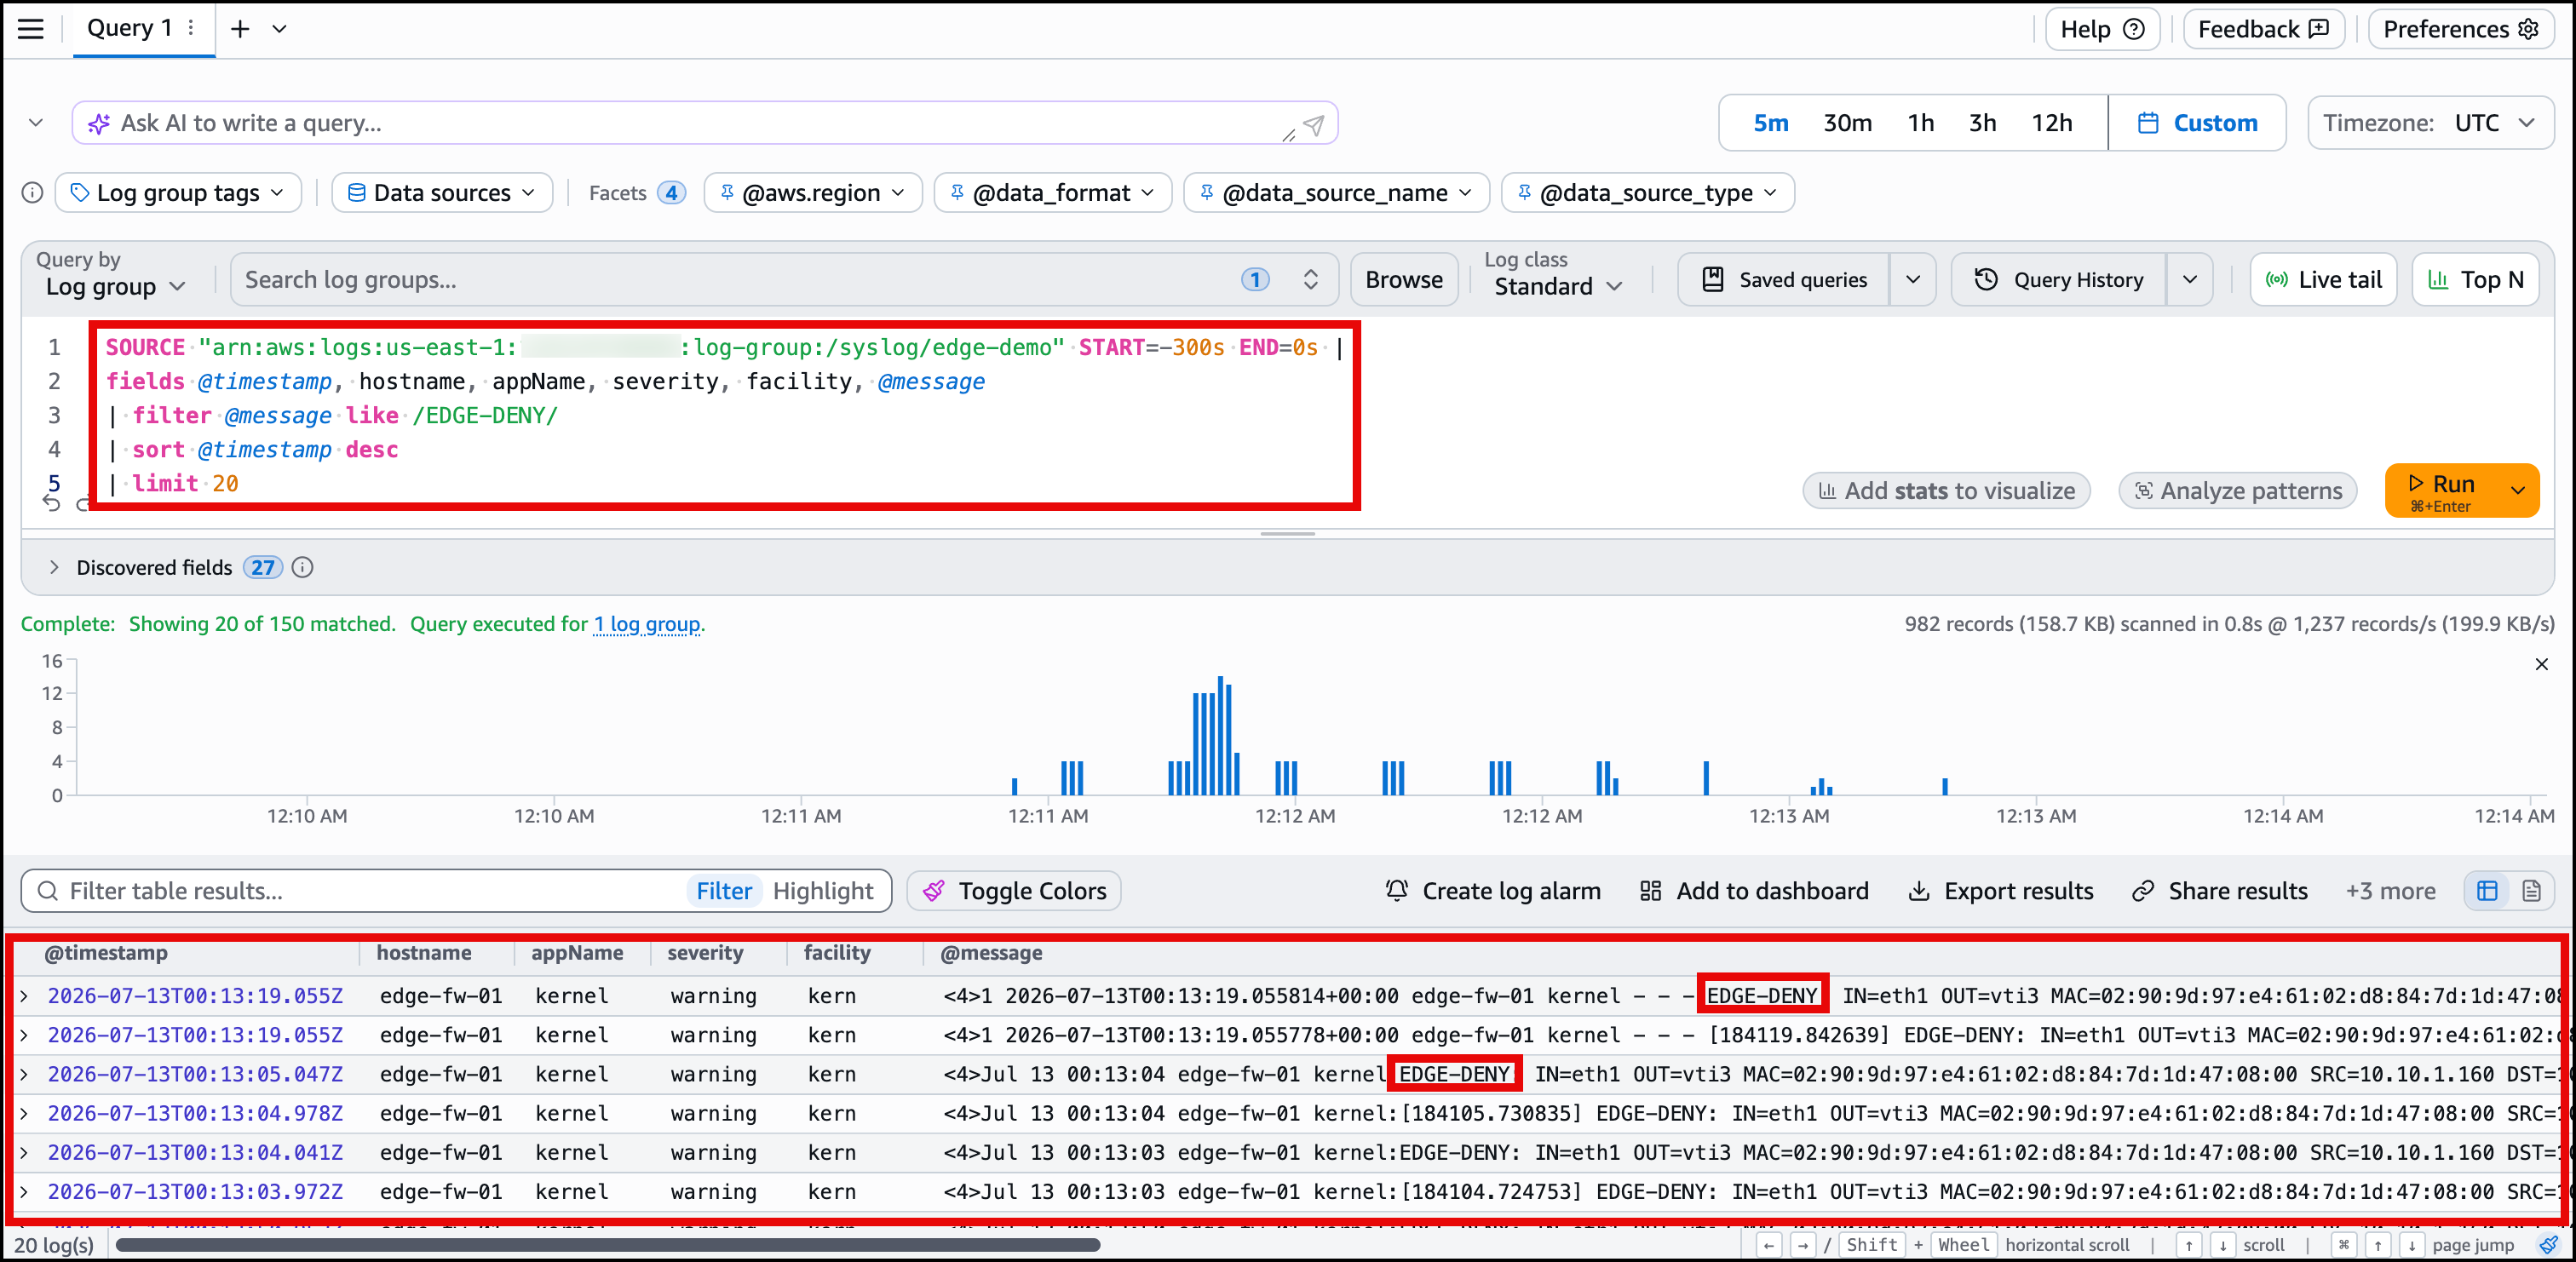Expand the Discovered fields section
Viewport: 2576px width, 1262px height.
point(54,567)
